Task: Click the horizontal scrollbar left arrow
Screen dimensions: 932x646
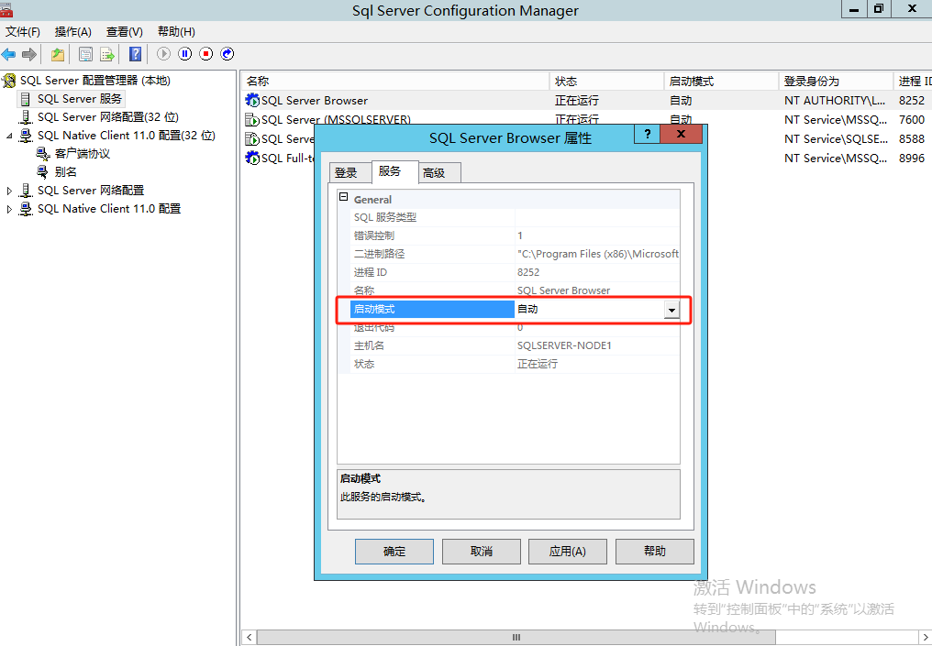Action: pos(249,637)
